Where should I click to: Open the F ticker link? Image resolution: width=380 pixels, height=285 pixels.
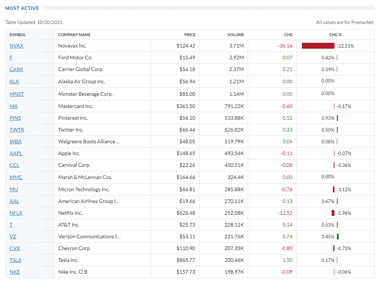[11, 58]
